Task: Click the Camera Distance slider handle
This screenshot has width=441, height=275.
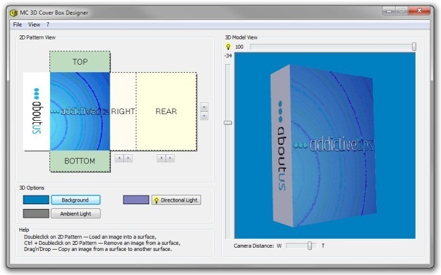Action: (309, 246)
